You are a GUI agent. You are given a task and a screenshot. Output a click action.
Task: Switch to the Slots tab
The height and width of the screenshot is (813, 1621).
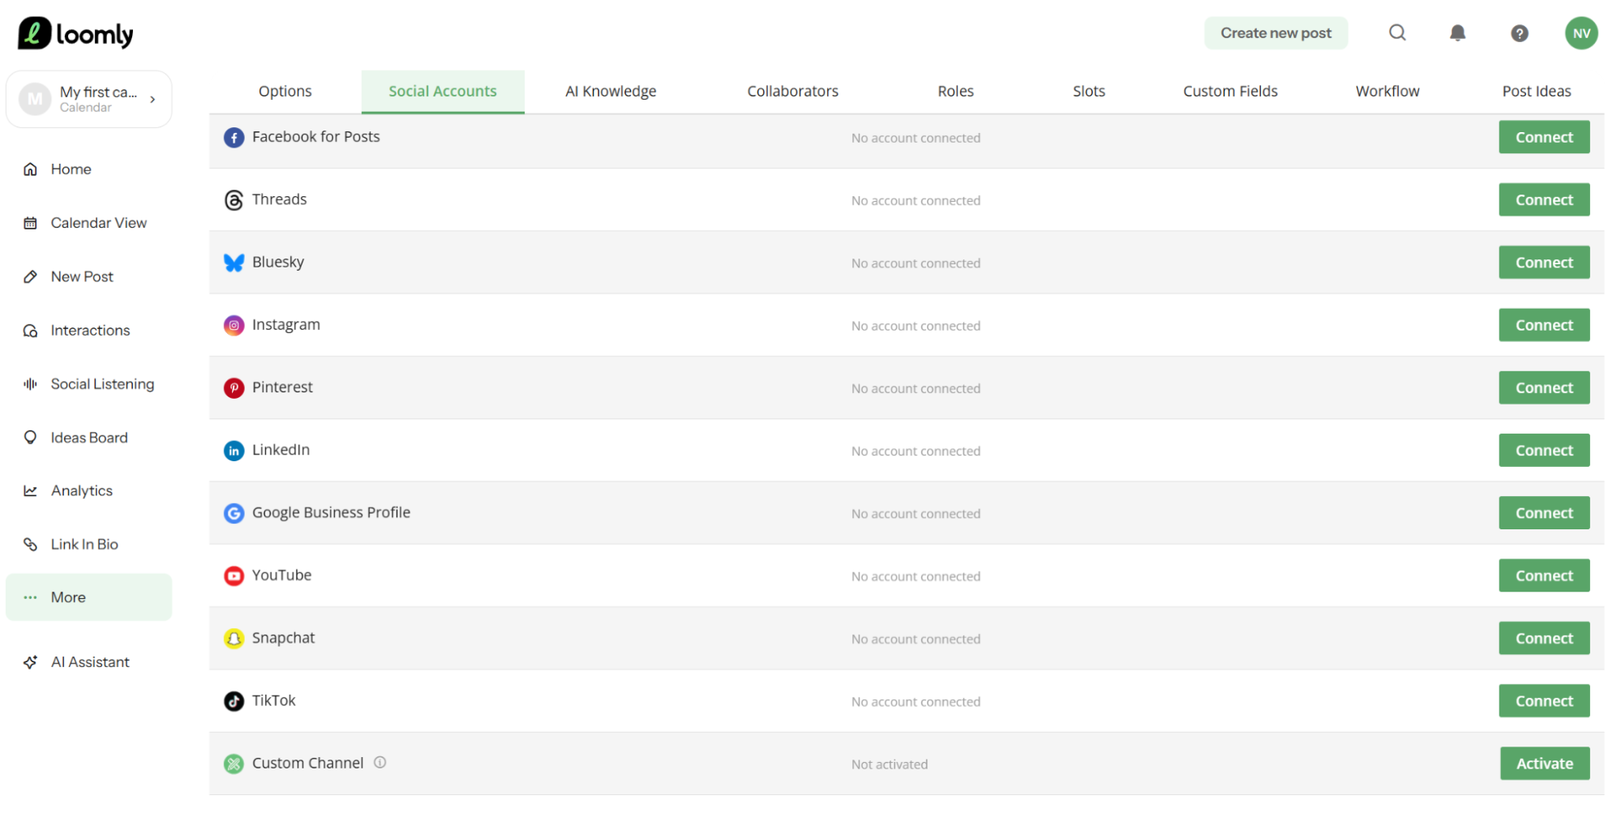[x=1088, y=92]
